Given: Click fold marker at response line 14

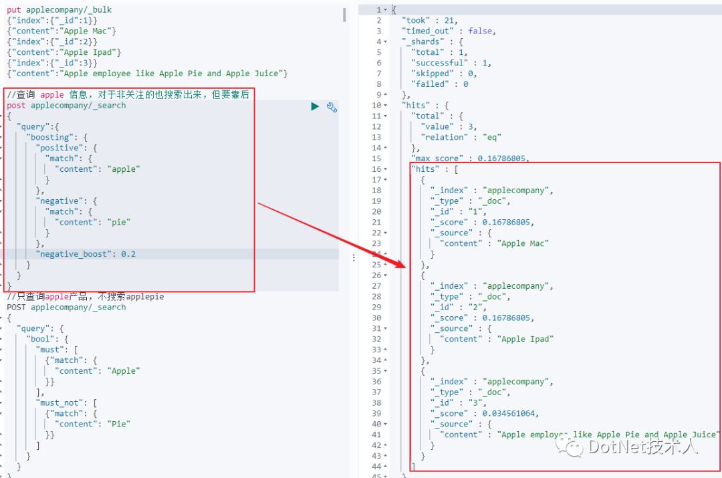Looking at the screenshot, I should point(386,148).
